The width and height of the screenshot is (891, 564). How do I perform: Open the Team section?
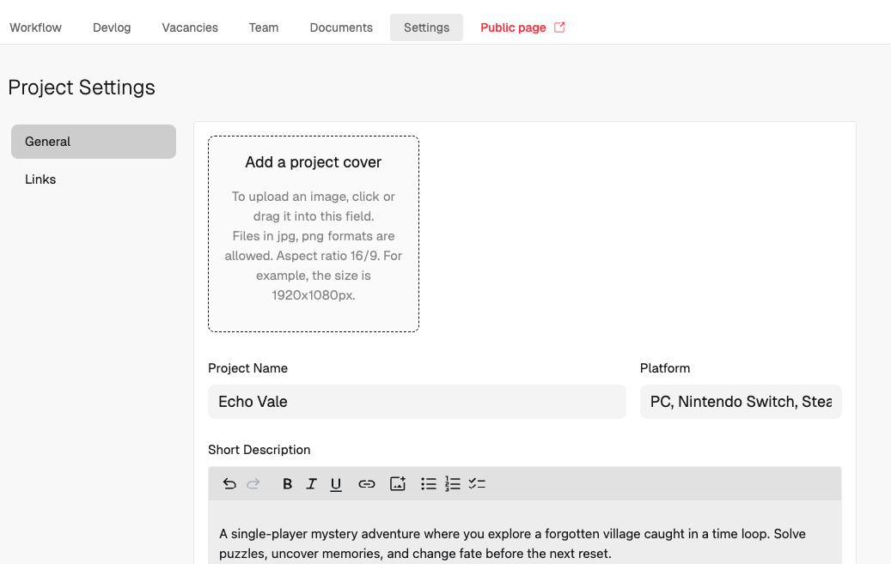[x=264, y=27]
